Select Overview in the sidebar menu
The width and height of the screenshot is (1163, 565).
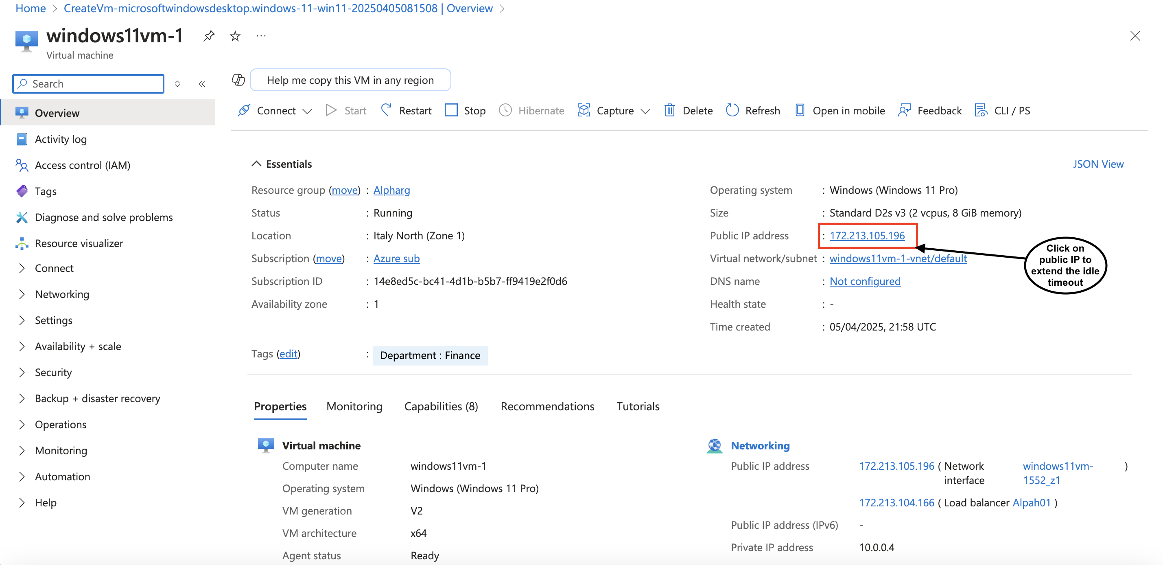pyautogui.click(x=108, y=113)
